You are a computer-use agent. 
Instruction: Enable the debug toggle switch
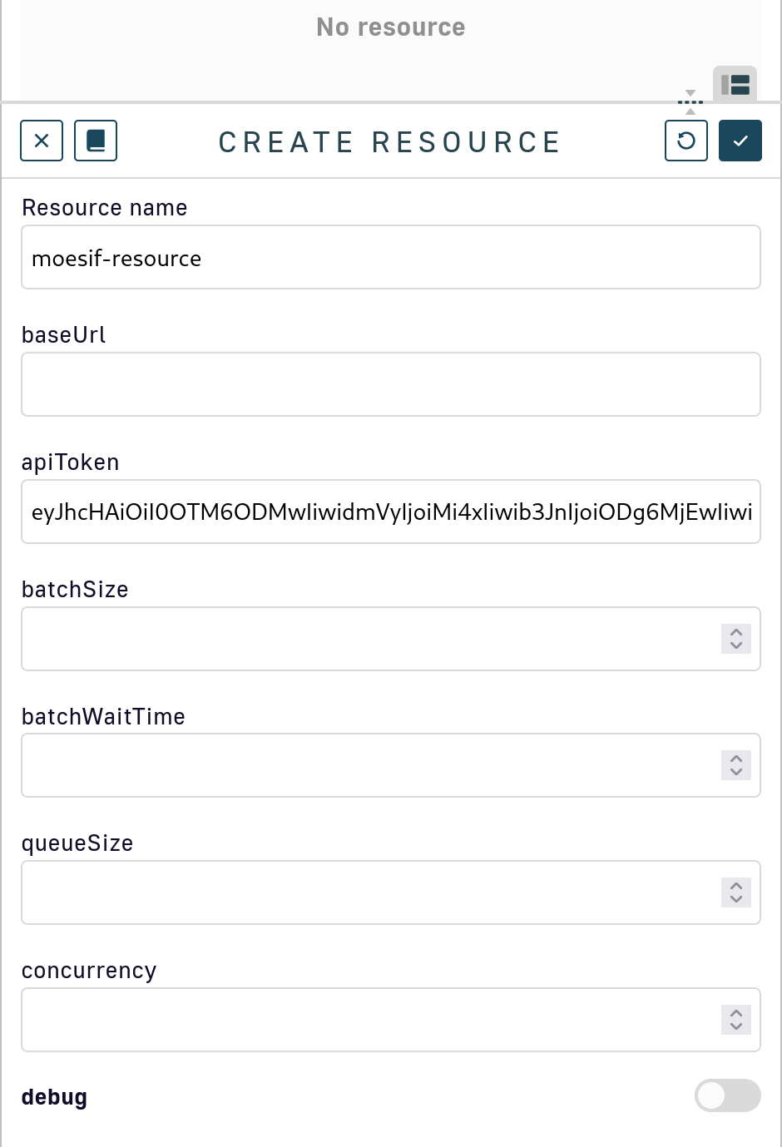click(x=728, y=1095)
